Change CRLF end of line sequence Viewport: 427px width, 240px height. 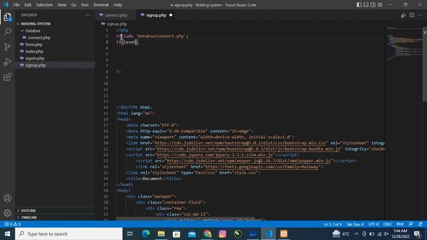[387, 224]
